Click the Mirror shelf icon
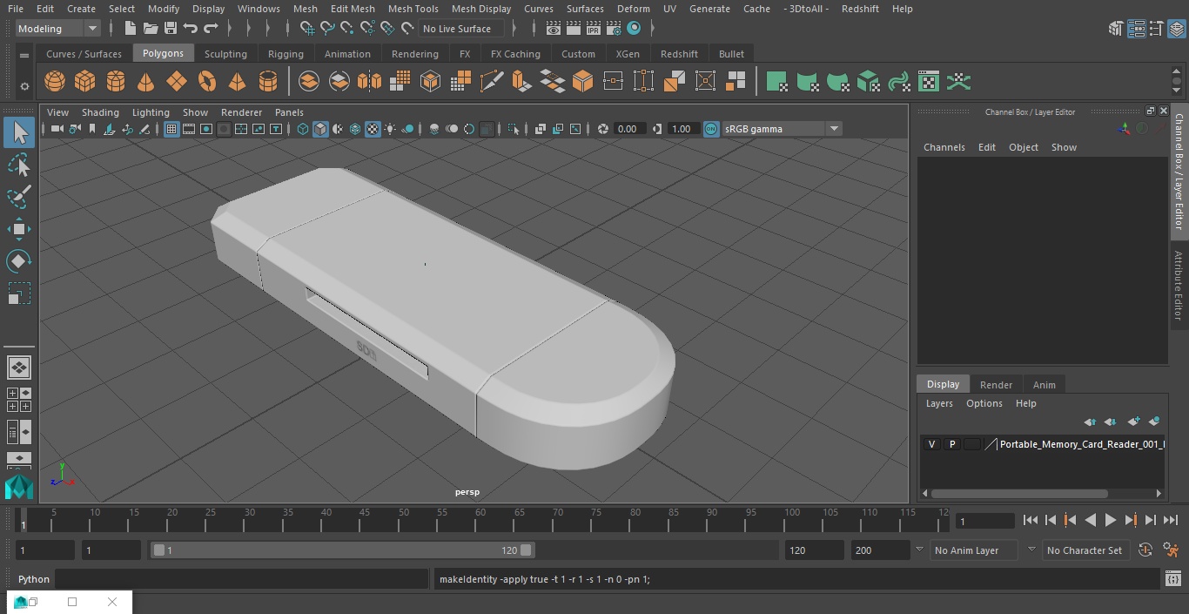 [369, 82]
